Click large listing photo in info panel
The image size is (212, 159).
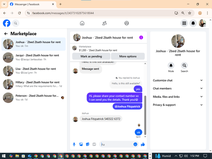[178, 41]
